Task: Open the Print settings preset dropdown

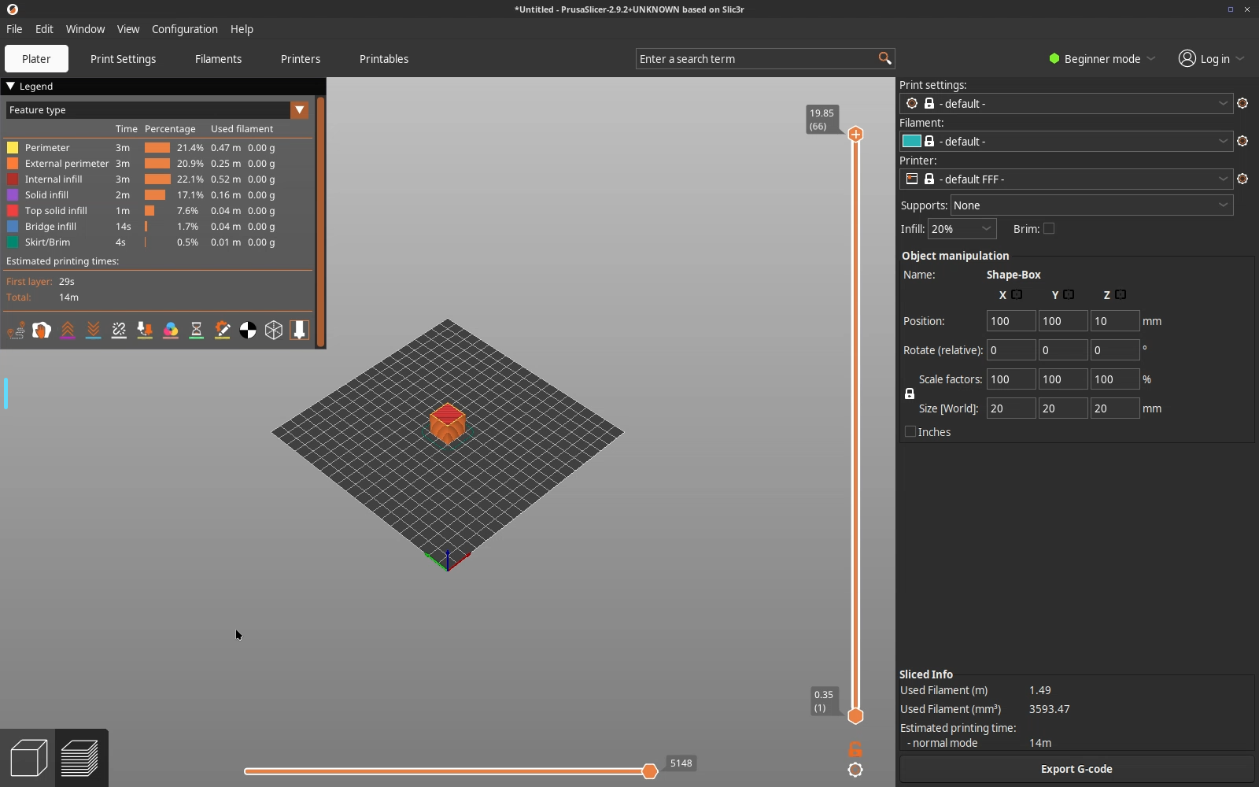Action: coord(1066,103)
